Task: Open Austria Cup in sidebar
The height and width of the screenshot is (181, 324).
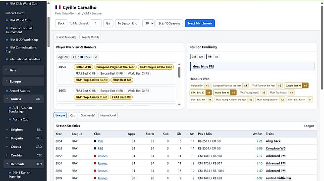Action: [20, 119]
